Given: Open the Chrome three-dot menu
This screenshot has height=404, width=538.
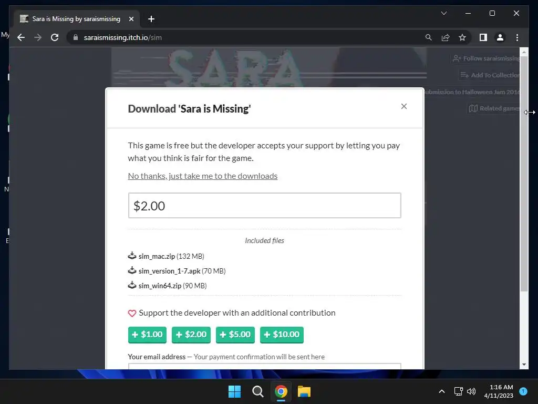Looking at the screenshot, I should point(517,37).
